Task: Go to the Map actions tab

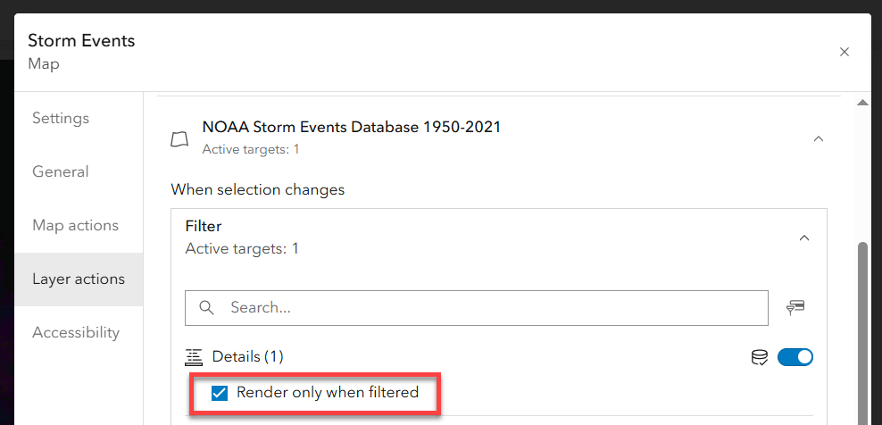Action: [x=75, y=225]
